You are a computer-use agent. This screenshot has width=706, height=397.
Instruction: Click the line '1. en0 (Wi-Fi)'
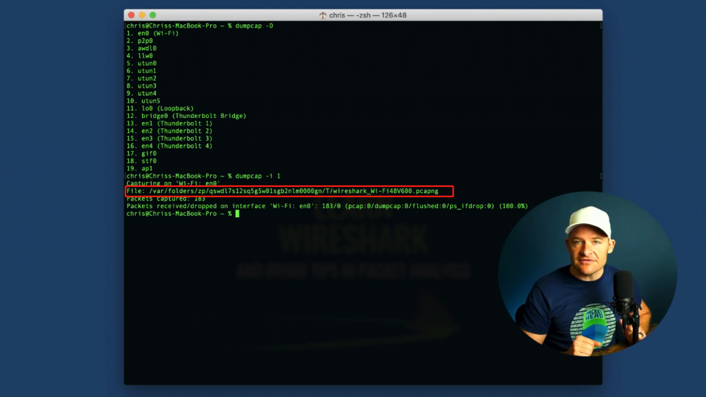[152, 33]
